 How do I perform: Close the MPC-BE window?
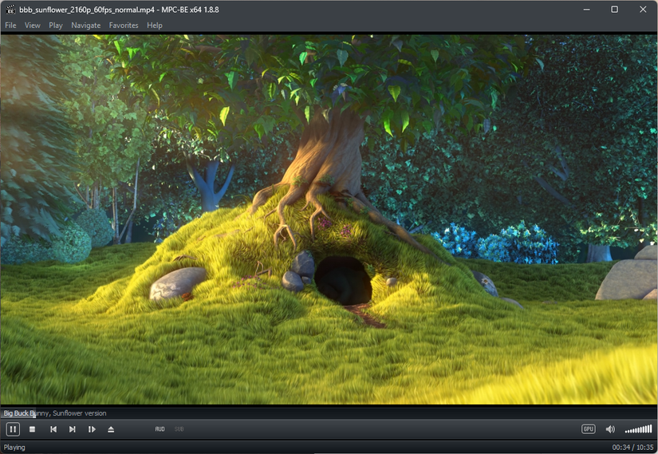(x=643, y=10)
